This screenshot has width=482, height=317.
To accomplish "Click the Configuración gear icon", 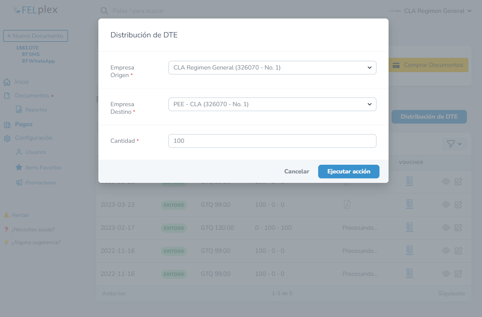I will (6, 138).
